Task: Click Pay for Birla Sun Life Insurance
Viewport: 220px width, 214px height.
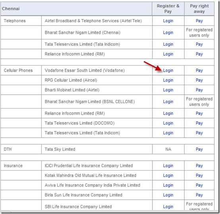Action: pyautogui.click(x=199, y=195)
